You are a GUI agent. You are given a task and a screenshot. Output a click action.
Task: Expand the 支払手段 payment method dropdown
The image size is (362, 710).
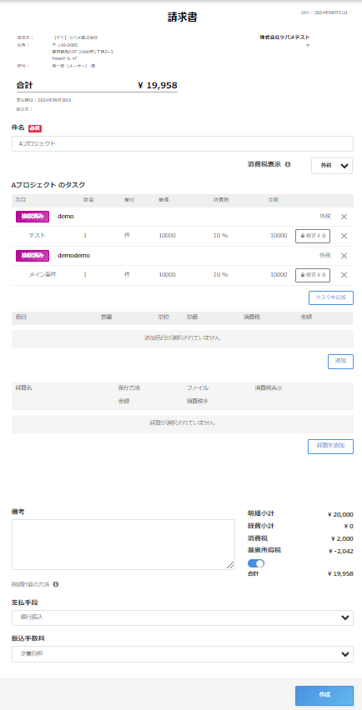click(x=183, y=617)
